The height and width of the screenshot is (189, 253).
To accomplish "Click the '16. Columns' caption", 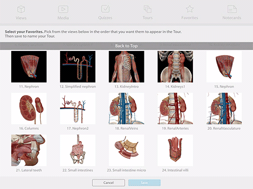I will tap(29, 128).
